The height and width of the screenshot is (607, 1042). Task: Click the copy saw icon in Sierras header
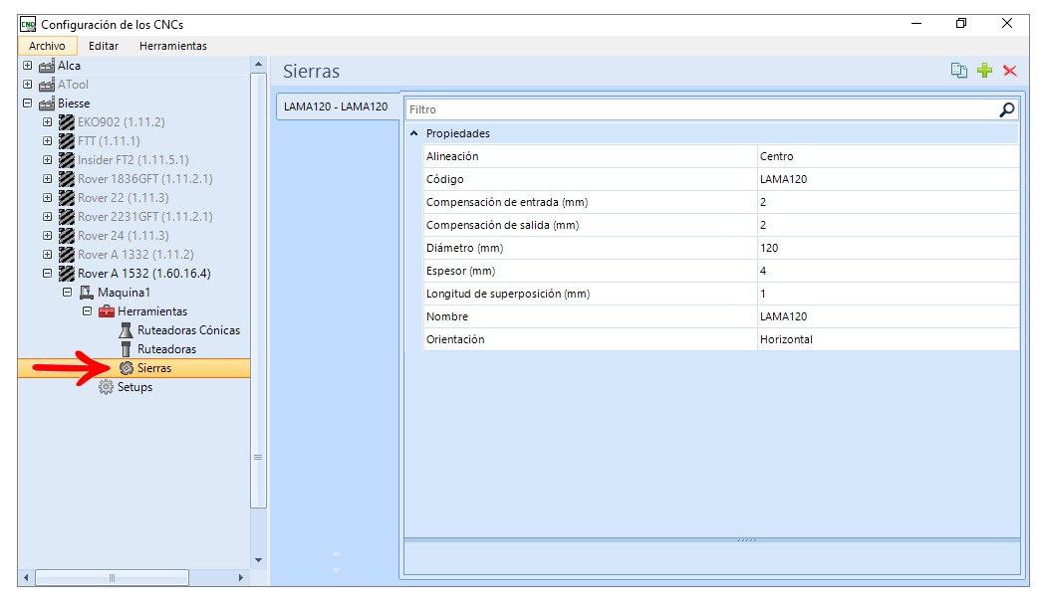coord(958,71)
